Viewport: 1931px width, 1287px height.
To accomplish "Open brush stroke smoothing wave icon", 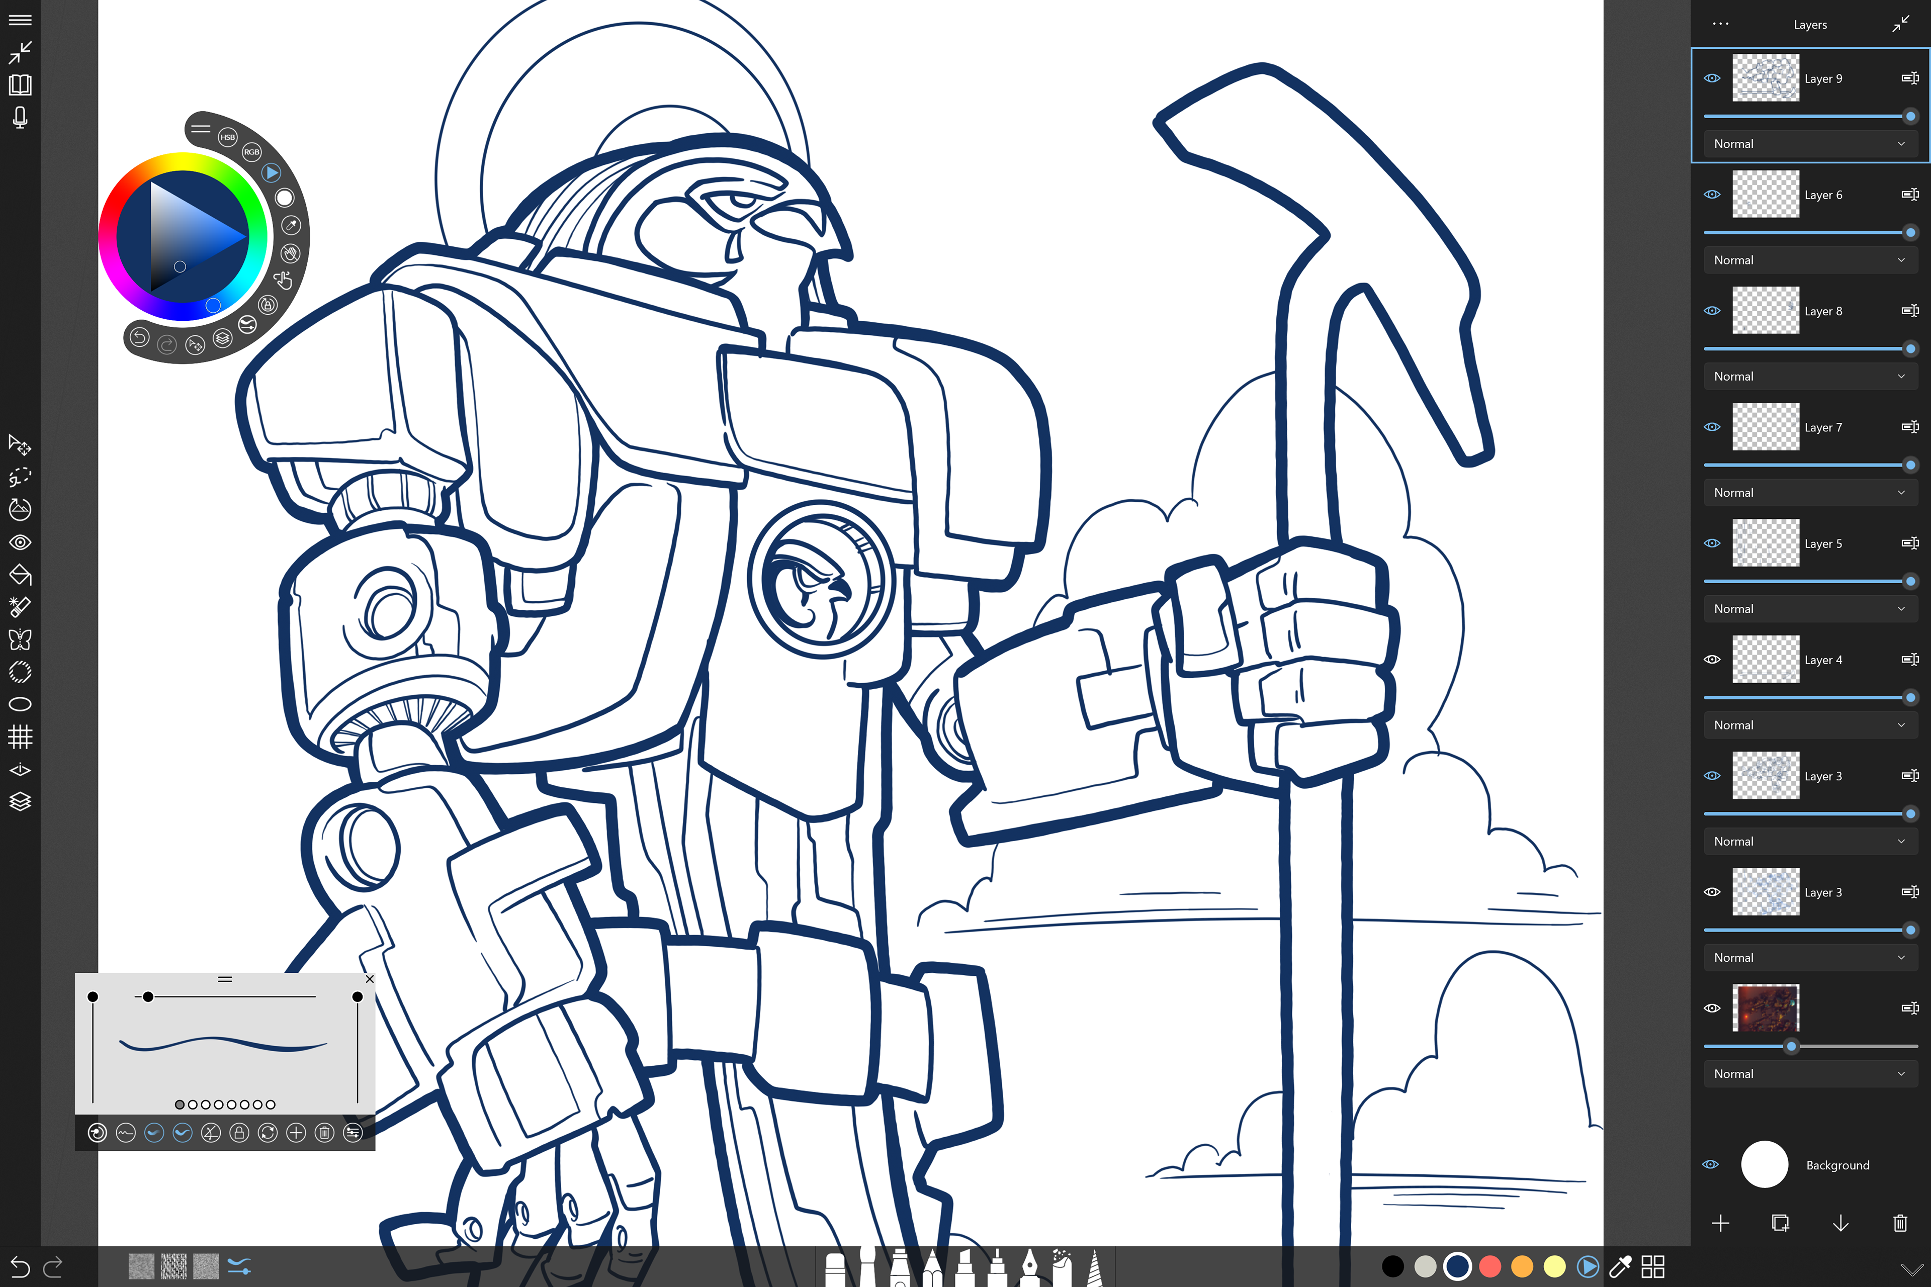I will [126, 1133].
